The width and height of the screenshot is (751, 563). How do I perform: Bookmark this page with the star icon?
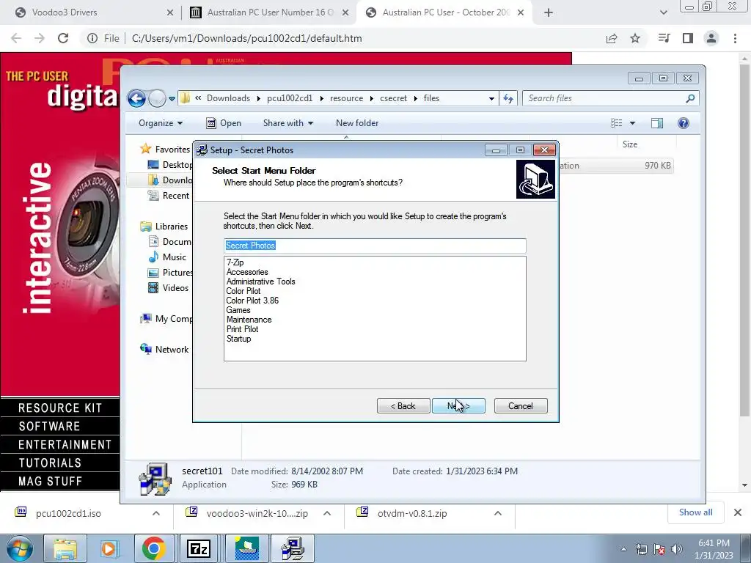pos(635,38)
